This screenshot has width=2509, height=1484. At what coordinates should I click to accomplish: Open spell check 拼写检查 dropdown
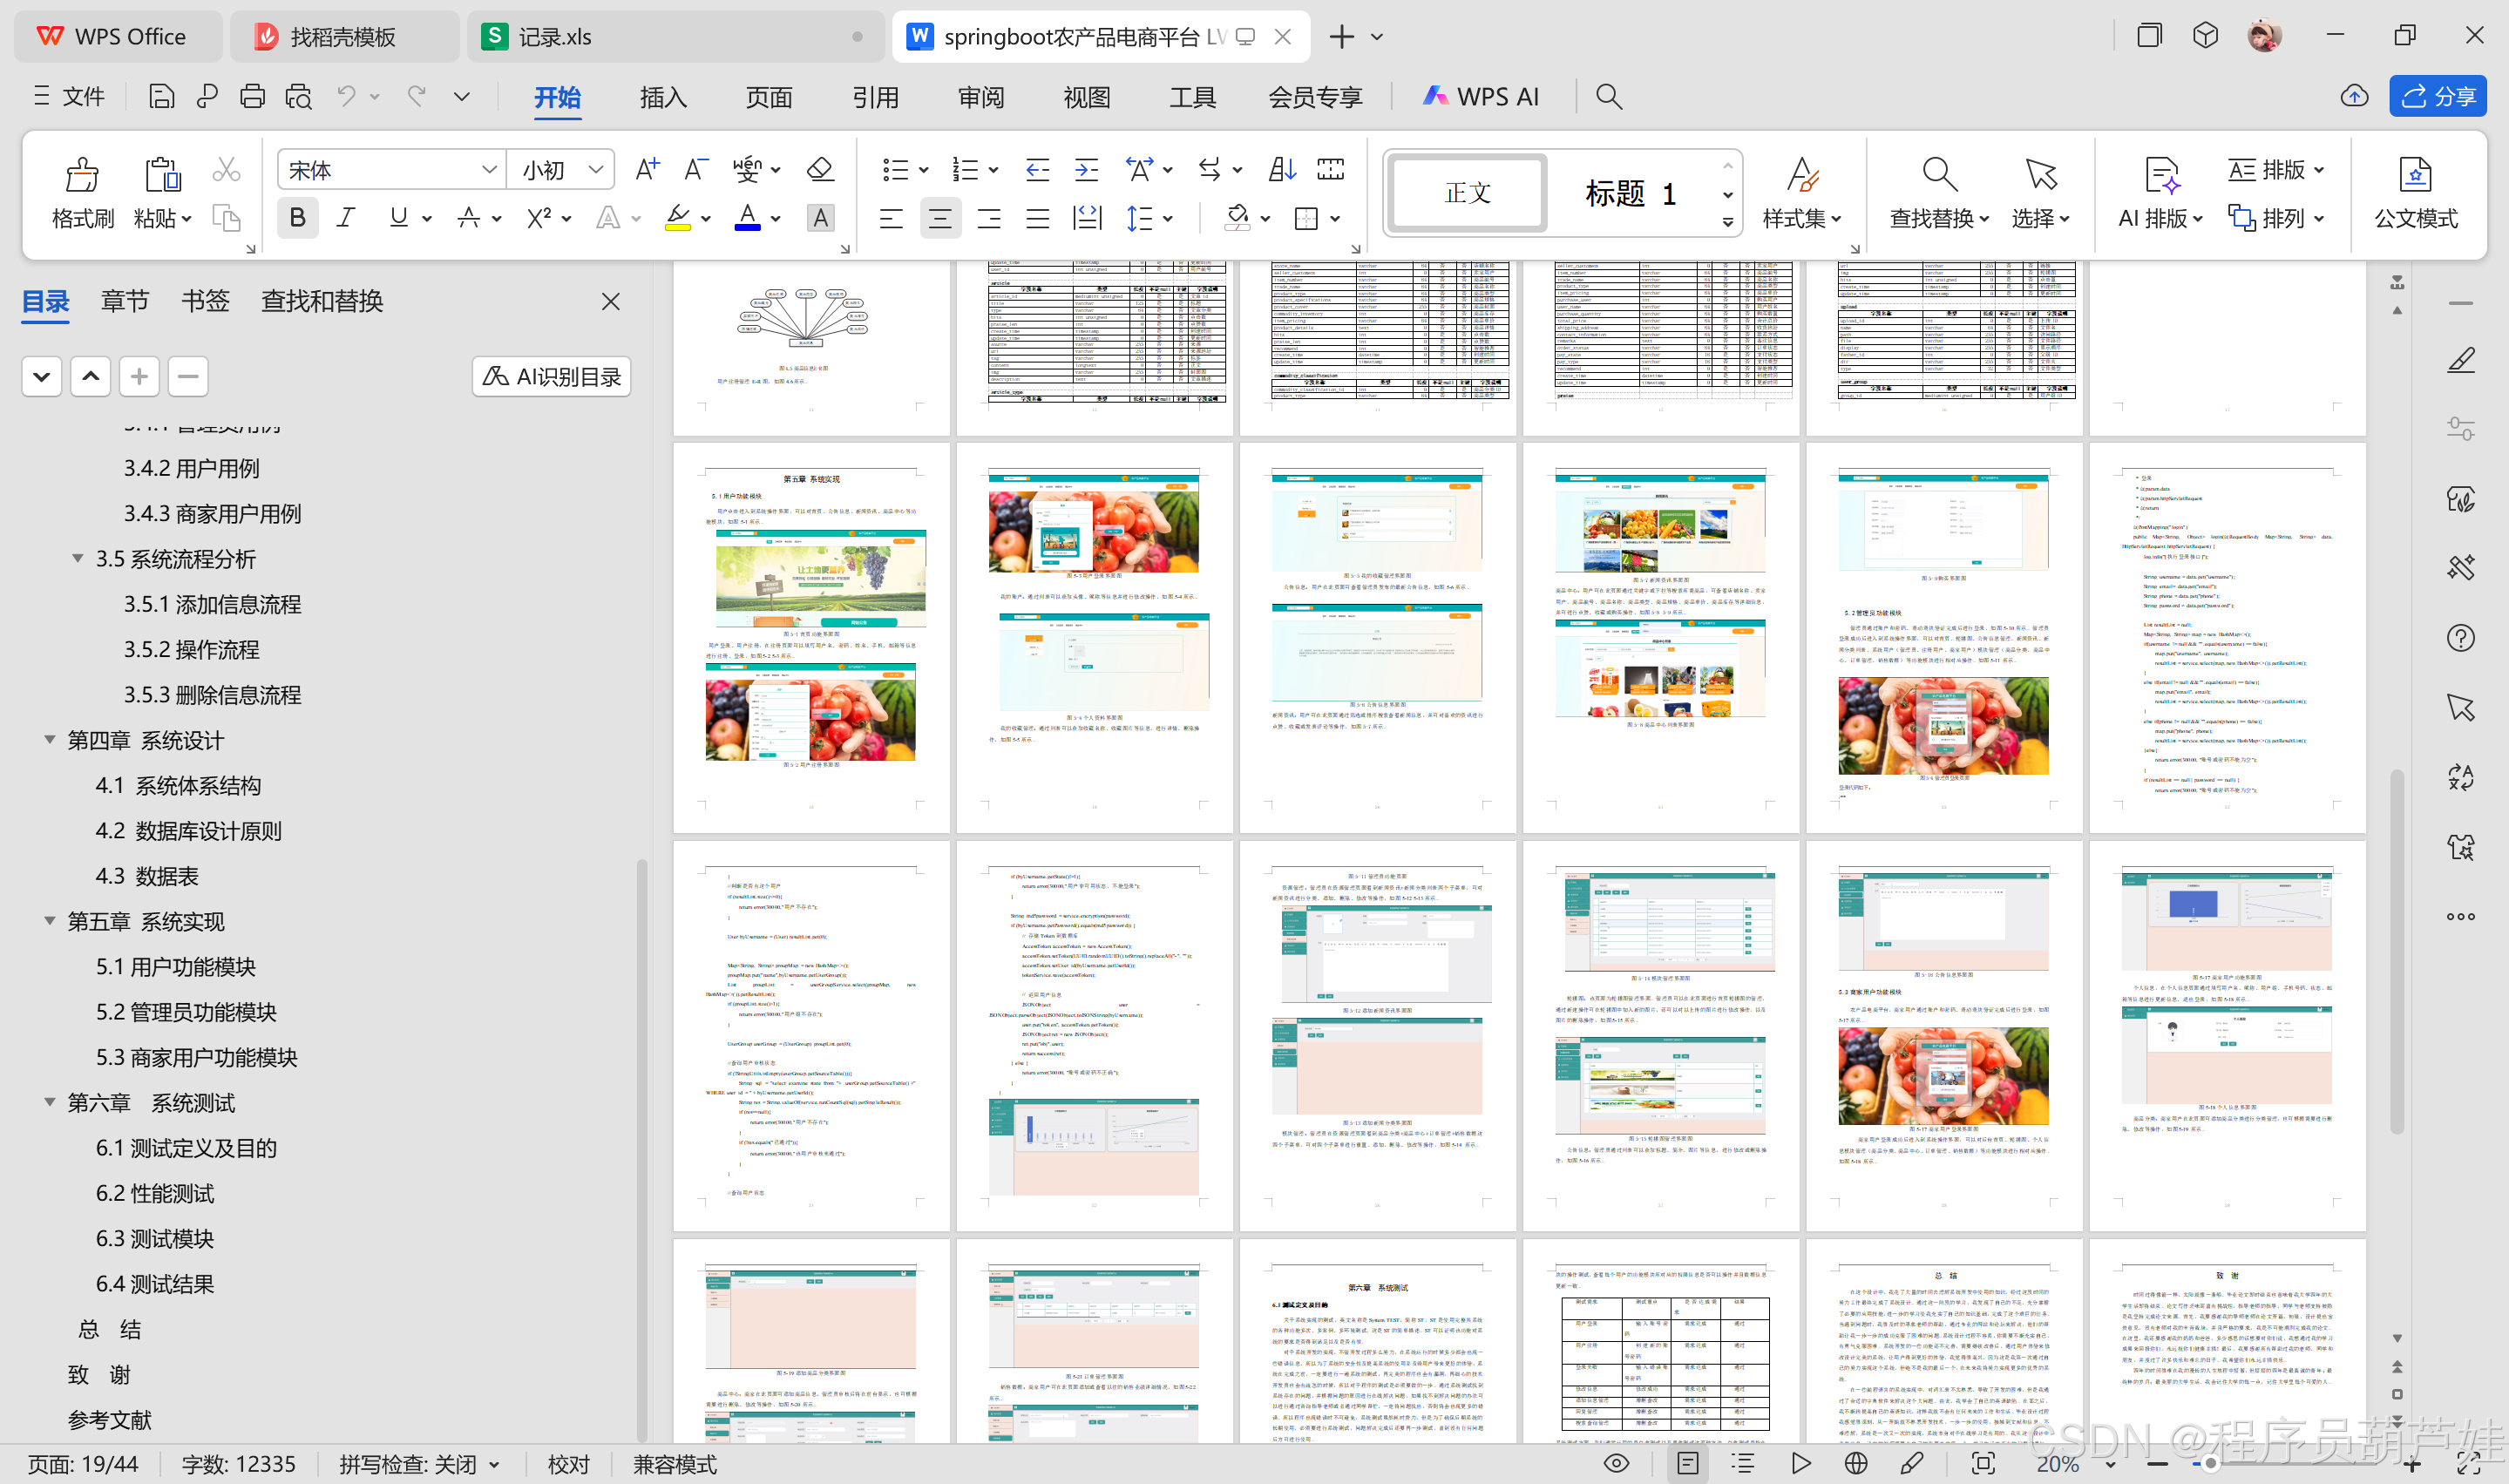click(x=419, y=1465)
